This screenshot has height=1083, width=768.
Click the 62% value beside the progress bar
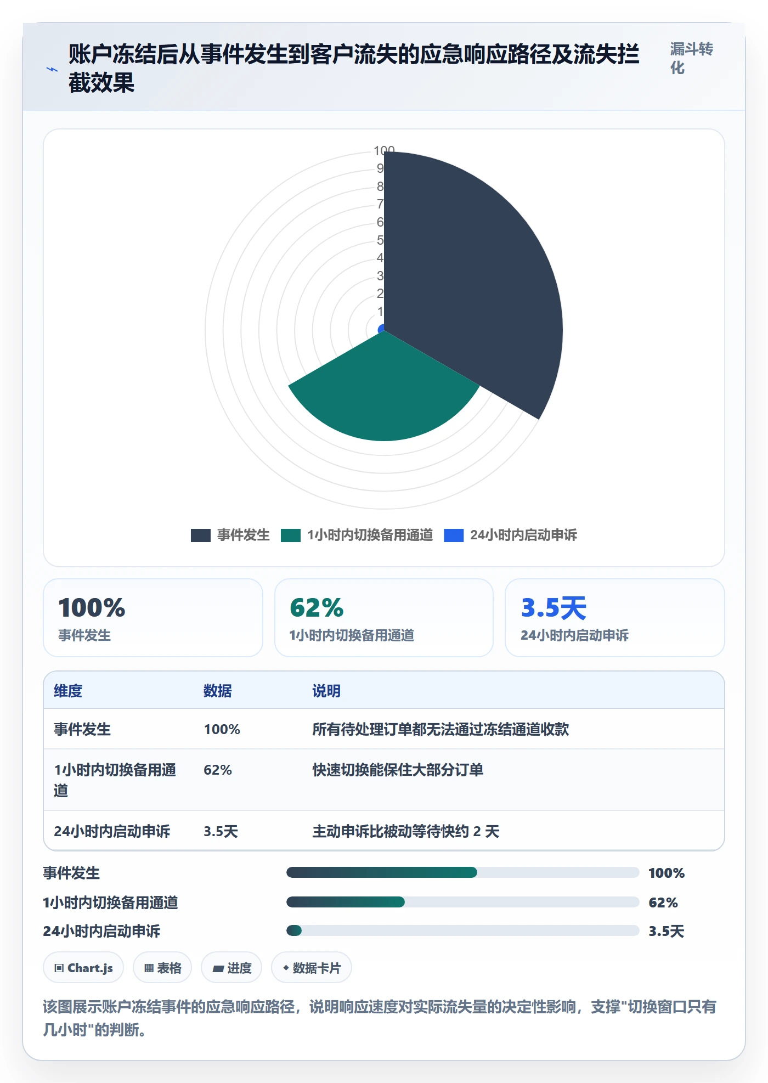tap(663, 902)
